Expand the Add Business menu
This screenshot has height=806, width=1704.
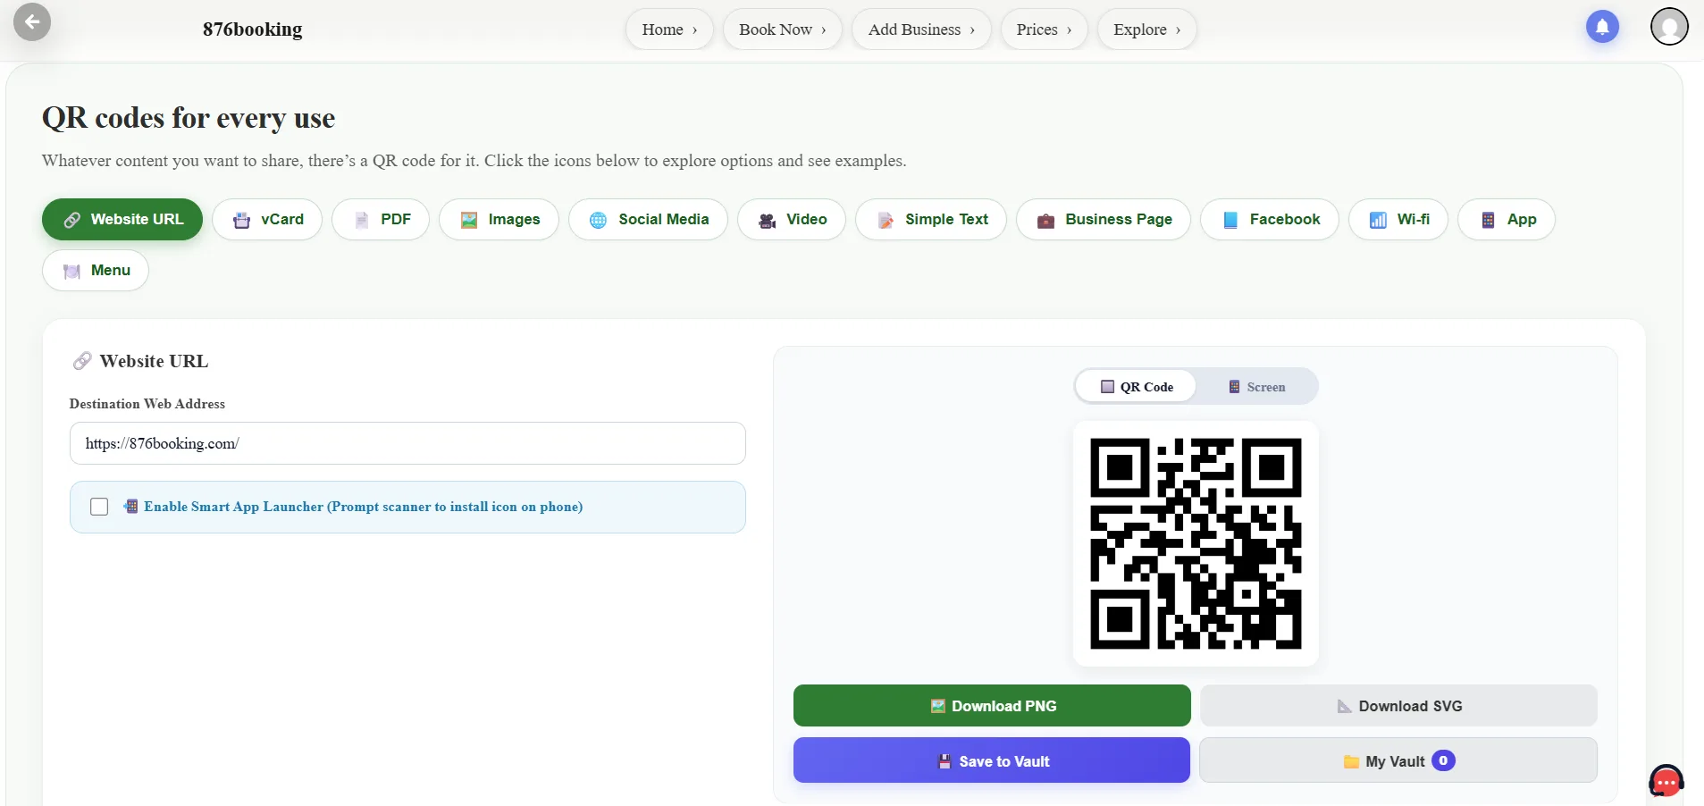921,29
